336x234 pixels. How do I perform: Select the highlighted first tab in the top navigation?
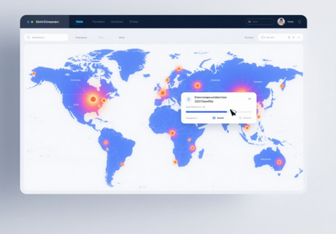79,22
